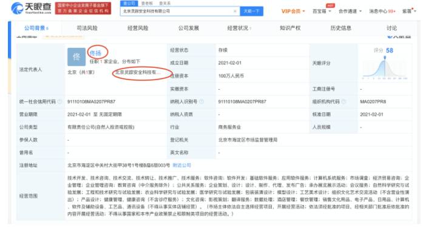The height and width of the screenshot is (227, 423).
Task: Click the 天眼一下 search button
Action: [x=251, y=11]
